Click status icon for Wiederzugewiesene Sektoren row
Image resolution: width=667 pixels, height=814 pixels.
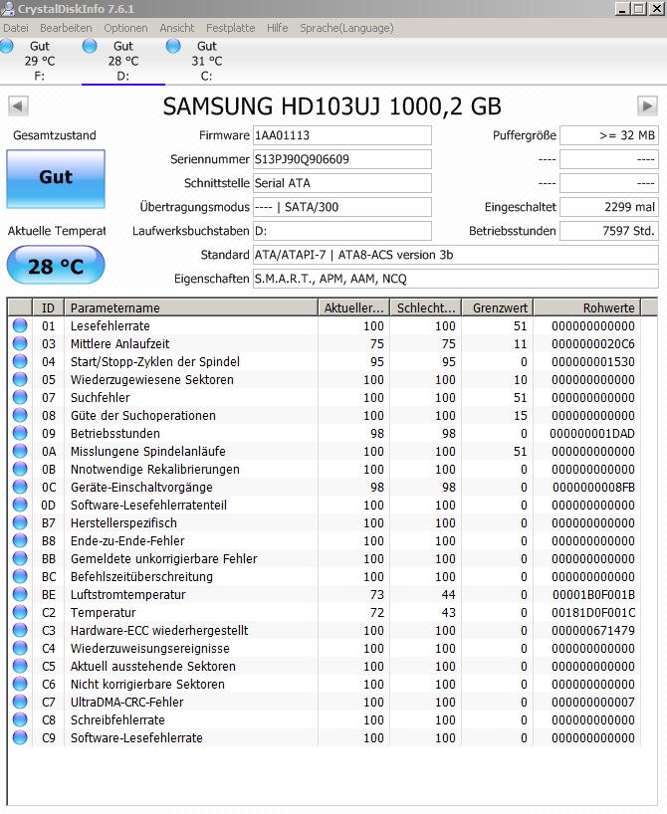(20, 379)
